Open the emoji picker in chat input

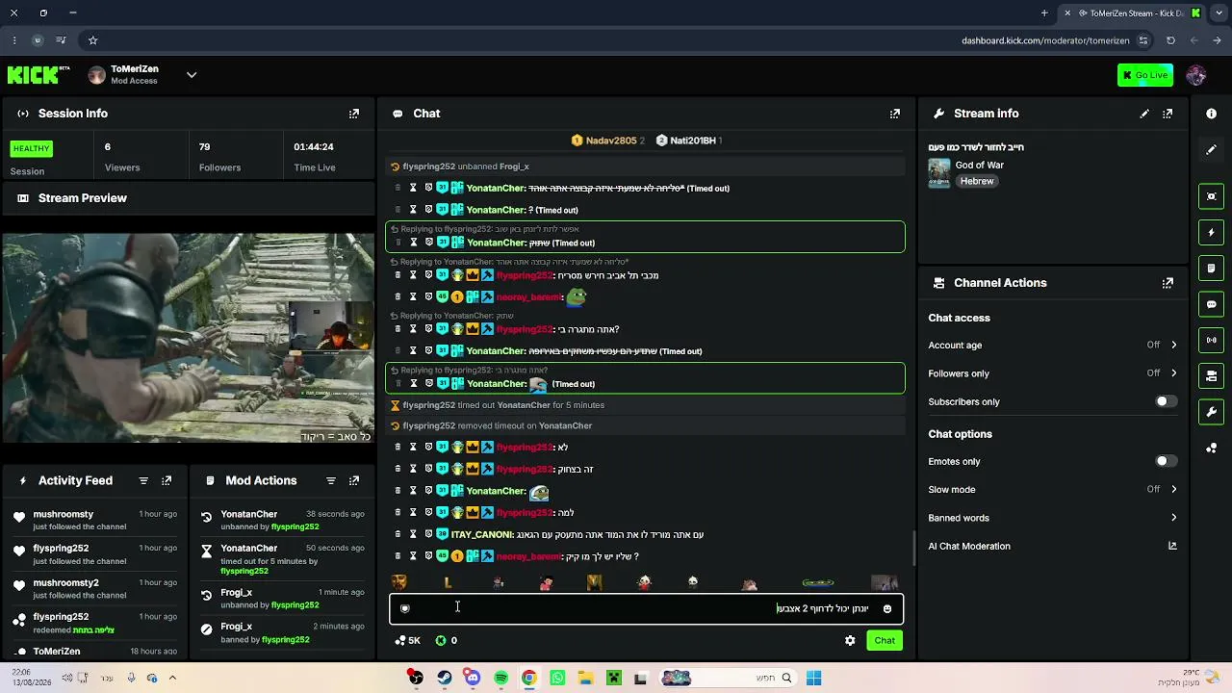[887, 608]
